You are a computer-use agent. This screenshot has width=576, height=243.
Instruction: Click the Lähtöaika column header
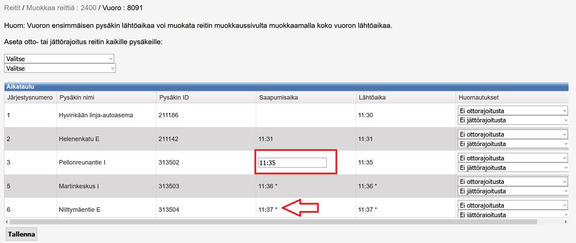(406, 98)
